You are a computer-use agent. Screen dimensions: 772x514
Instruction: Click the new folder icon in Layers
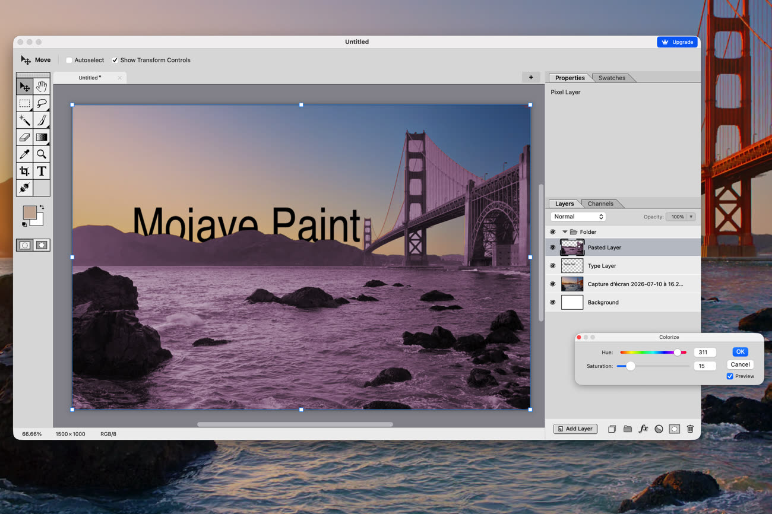(628, 429)
